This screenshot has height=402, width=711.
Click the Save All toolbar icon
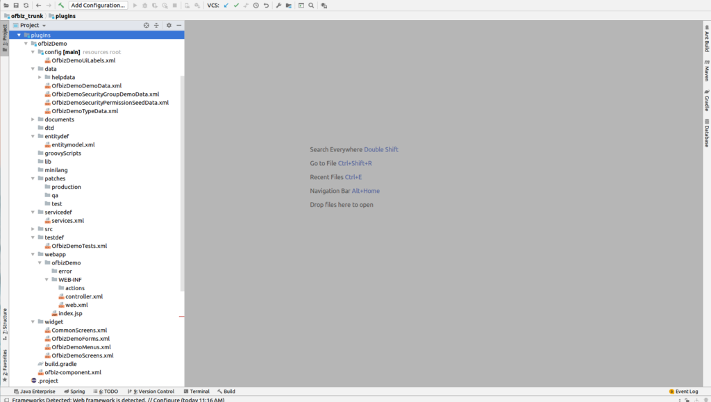click(15, 6)
